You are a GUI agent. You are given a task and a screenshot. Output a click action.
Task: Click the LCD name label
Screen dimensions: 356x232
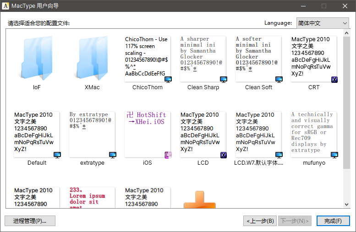coord(203,163)
